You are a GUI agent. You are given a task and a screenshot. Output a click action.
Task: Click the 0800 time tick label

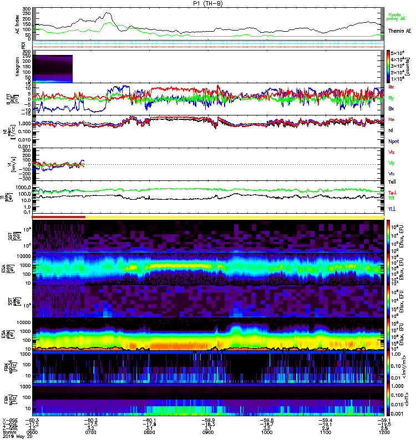(x=149, y=432)
